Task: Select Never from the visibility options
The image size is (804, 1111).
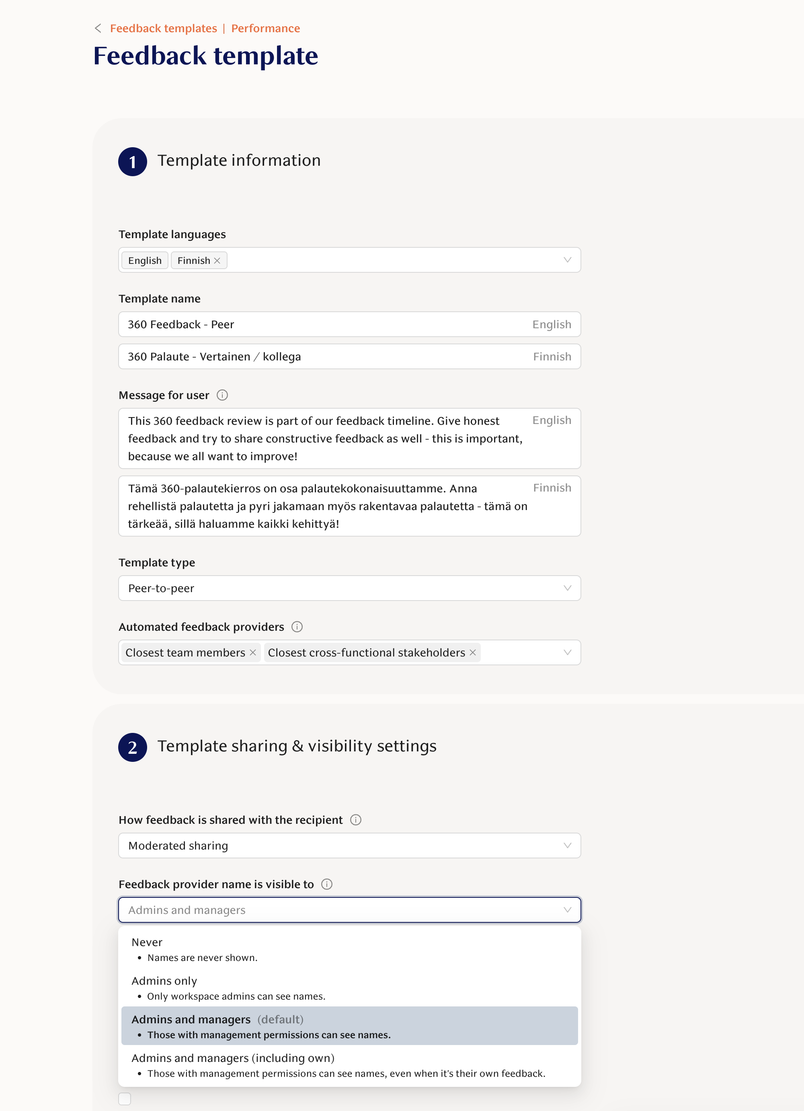Action: (x=146, y=942)
